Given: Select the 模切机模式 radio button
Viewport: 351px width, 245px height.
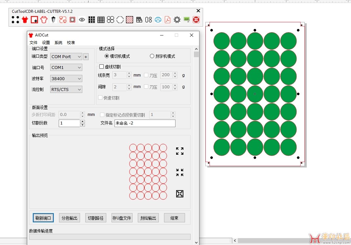Looking at the screenshot, I should (x=107, y=56).
